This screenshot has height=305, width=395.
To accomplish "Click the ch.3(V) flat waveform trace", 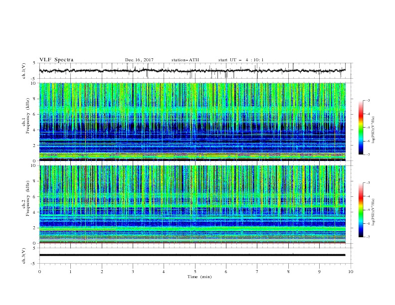I will click(x=192, y=255).
